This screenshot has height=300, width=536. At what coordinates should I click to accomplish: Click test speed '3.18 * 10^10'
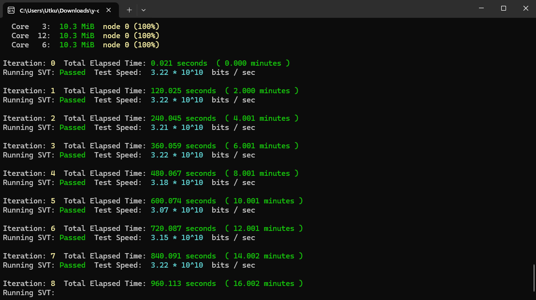pyautogui.click(x=177, y=183)
